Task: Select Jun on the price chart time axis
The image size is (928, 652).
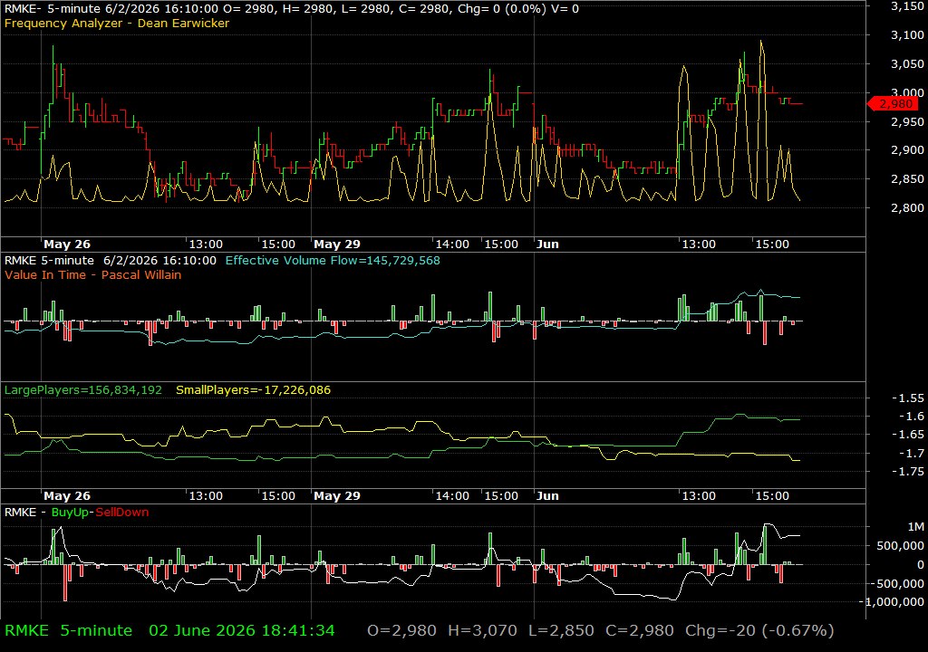Action: [x=547, y=244]
